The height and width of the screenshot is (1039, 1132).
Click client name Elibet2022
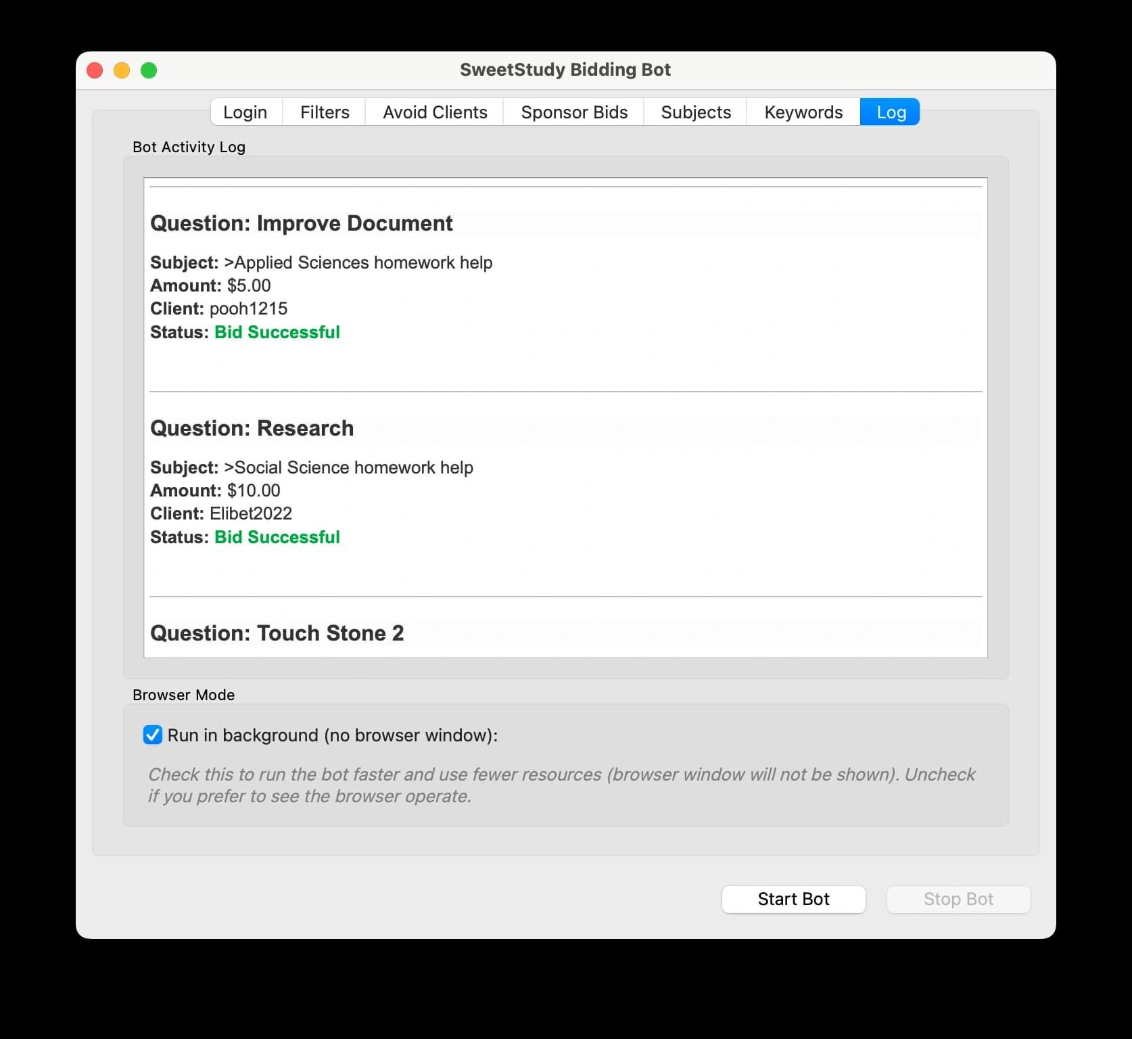click(x=251, y=513)
